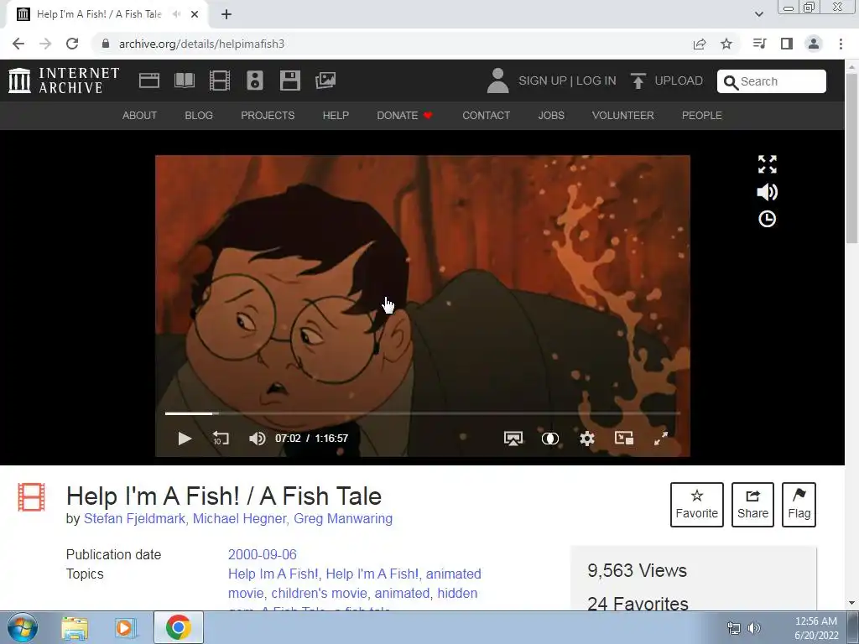The image size is (859, 644).
Task: Open author link Michael Hegner
Action: 239,518
